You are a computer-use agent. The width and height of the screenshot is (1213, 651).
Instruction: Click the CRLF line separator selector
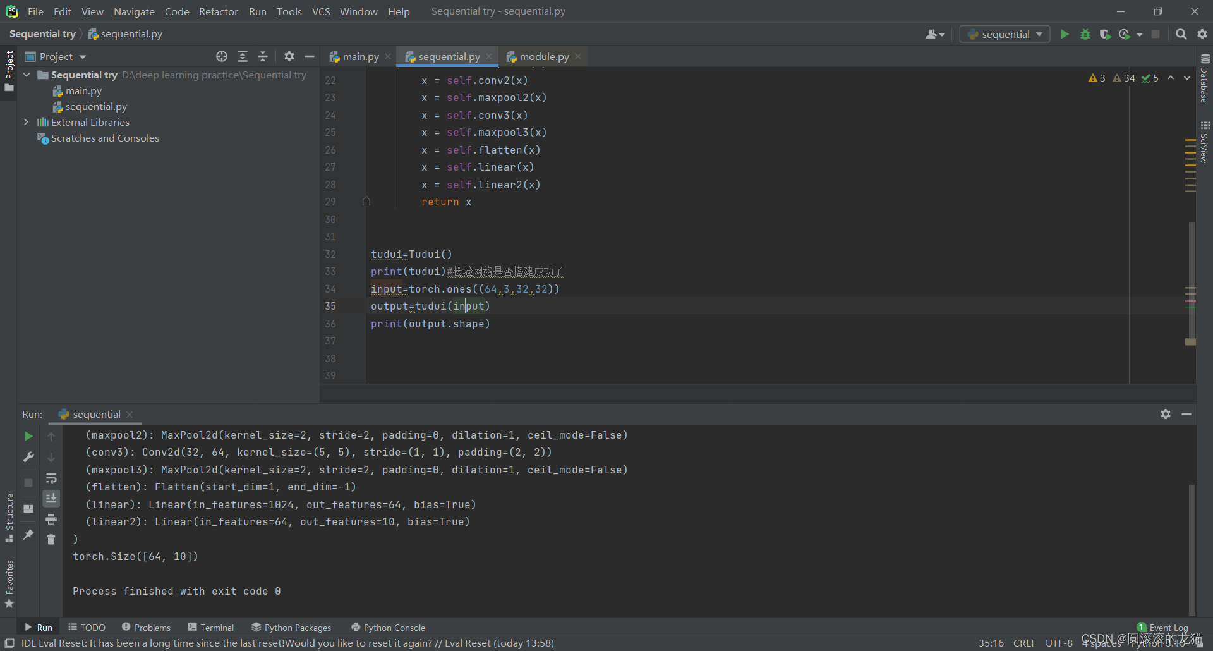tap(1024, 643)
